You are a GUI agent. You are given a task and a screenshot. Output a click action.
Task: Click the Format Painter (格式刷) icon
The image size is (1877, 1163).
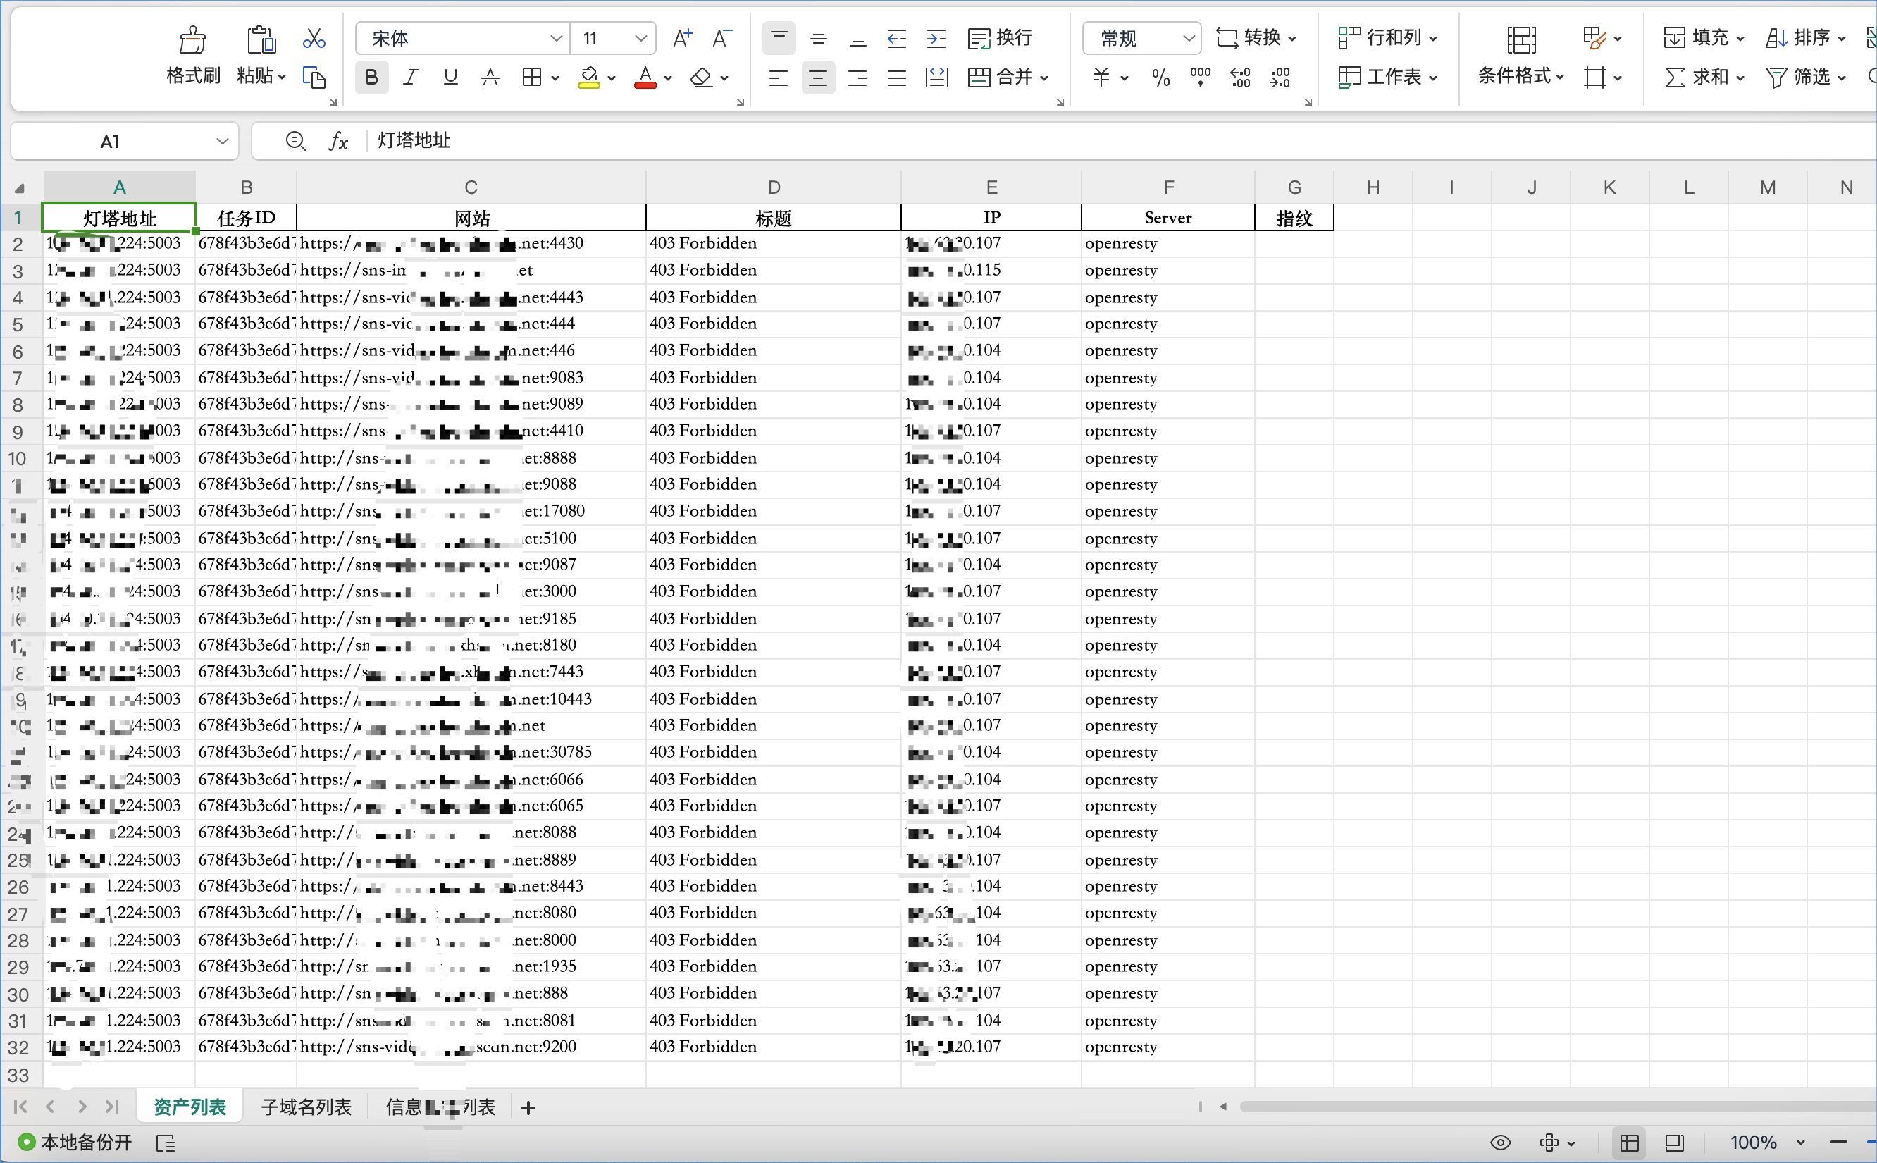coord(192,40)
